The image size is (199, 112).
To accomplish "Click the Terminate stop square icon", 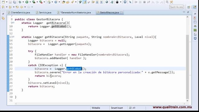I will point(144,2).
